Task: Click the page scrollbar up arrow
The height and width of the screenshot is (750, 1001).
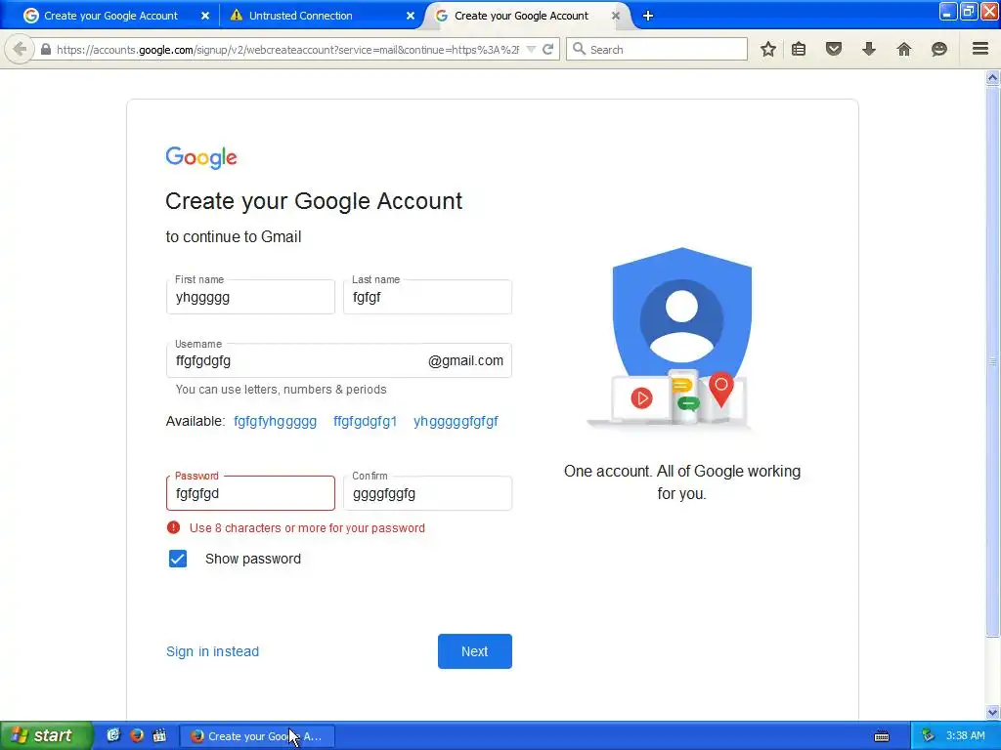Action: [x=992, y=78]
